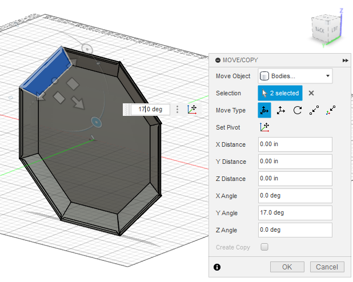Viewport: 353px width, 282px height.
Task: Click the X Angle input field
Action: (x=295, y=196)
